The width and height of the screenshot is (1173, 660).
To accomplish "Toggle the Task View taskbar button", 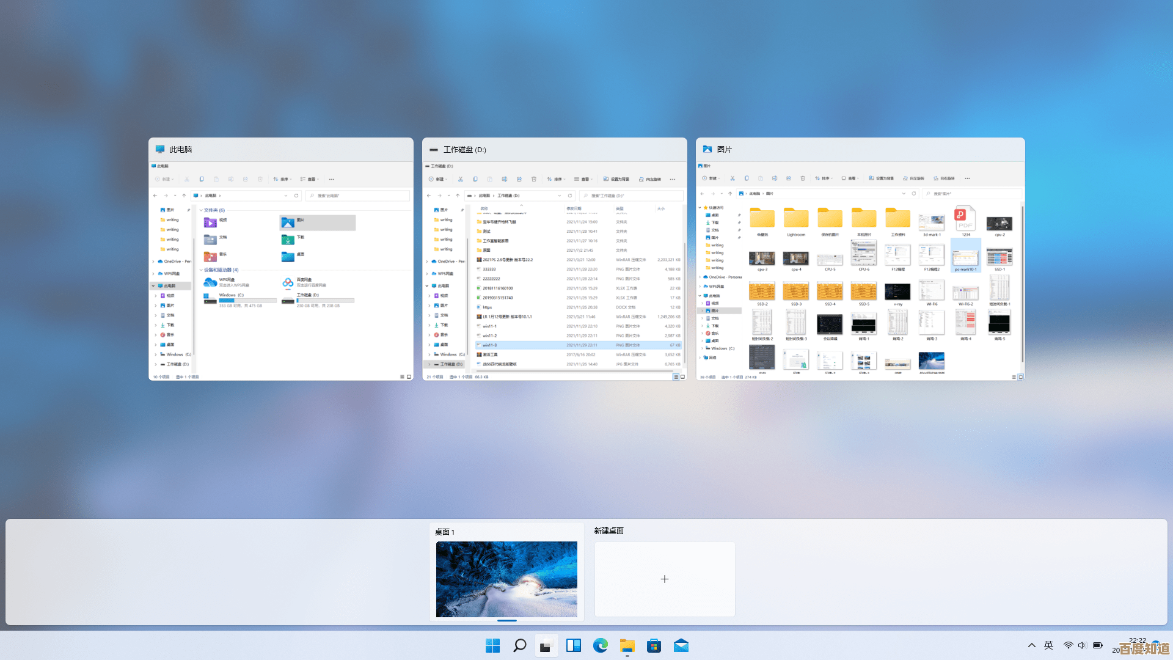I will coord(546,645).
